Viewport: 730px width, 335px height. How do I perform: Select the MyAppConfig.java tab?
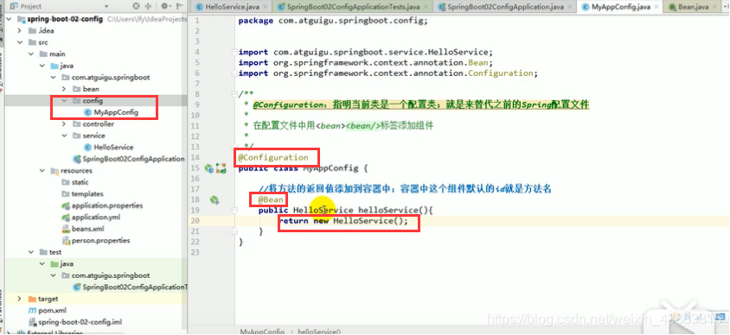pos(619,7)
